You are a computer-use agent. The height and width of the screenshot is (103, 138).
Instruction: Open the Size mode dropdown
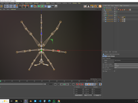88,95
